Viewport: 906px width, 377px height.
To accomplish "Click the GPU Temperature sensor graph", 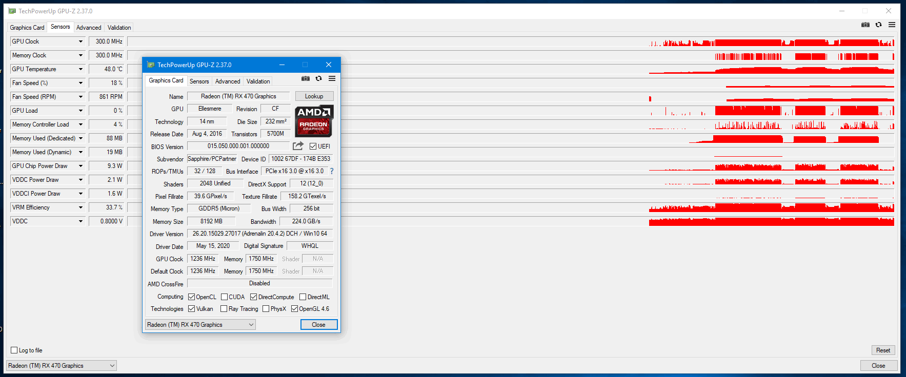I will pos(511,69).
